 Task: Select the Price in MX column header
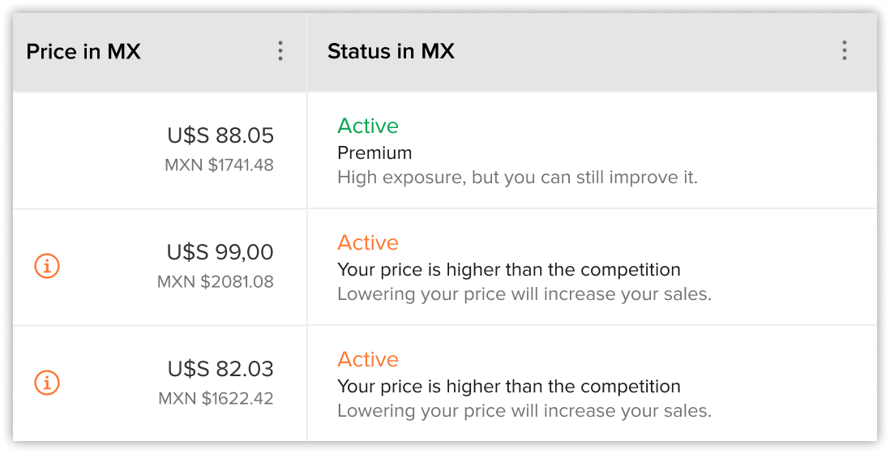click(83, 52)
